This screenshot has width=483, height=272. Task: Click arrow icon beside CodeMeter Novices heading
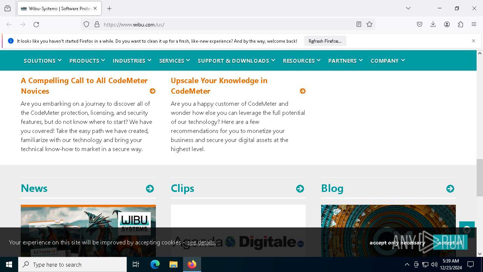coord(152,91)
